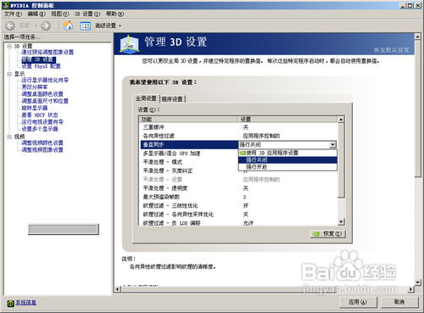The height and width of the screenshot is (313, 424).
Task: Choose 强行关闭 in the dropdown list
Action: [x=287, y=160]
